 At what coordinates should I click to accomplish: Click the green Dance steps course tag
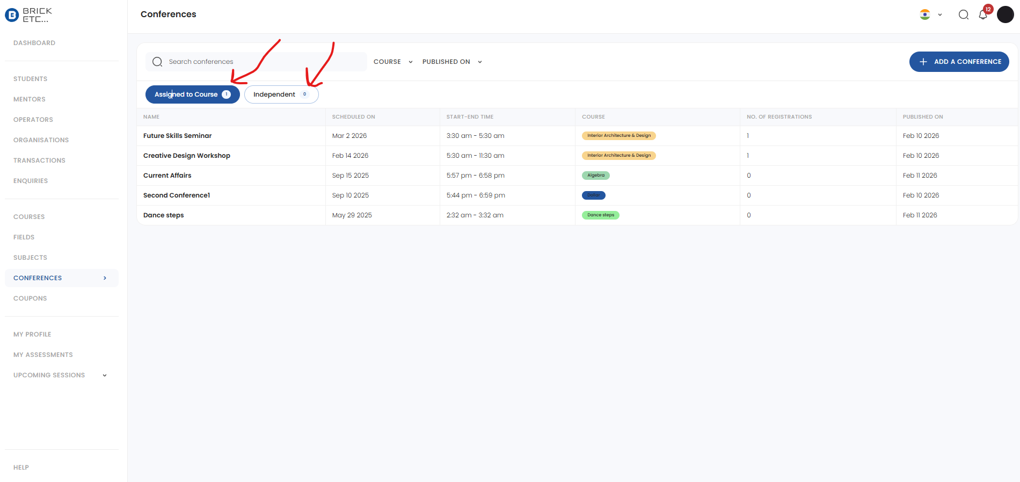(600, 215)
